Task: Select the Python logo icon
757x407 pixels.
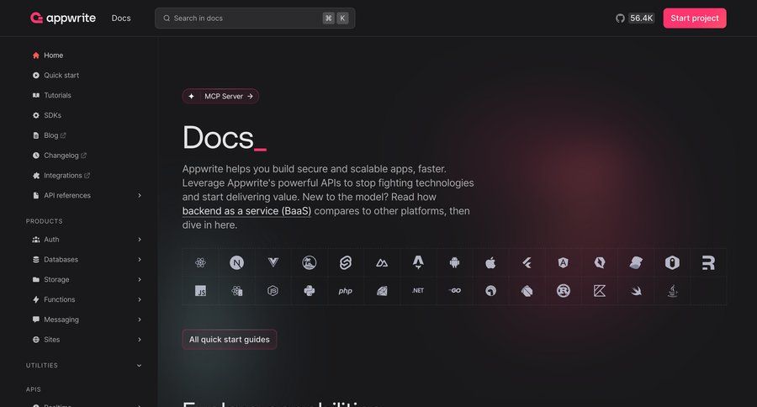Action: coord(310,291)
